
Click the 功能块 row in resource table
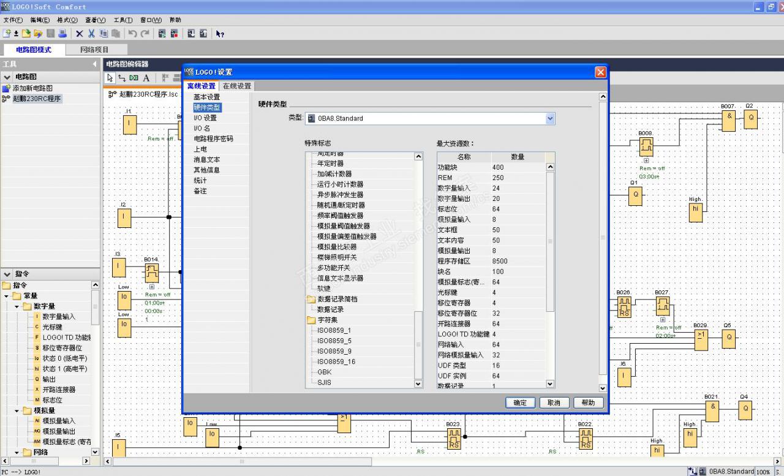[x=491, y=167]
